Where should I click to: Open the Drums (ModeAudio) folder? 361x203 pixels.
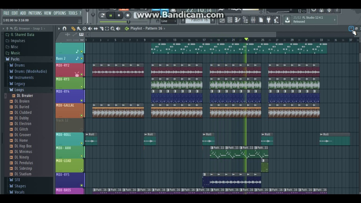[30, 72]
